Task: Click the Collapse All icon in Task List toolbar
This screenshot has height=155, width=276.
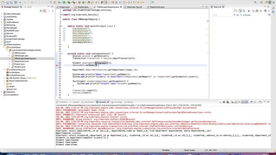Action: tap(260, 11)
